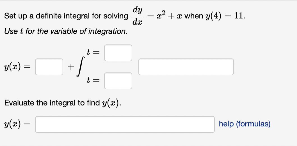This screenshot has width=297, height=146.
Task: Click the dy/dx fraction in the problem
Action: [x=138, y=16]
